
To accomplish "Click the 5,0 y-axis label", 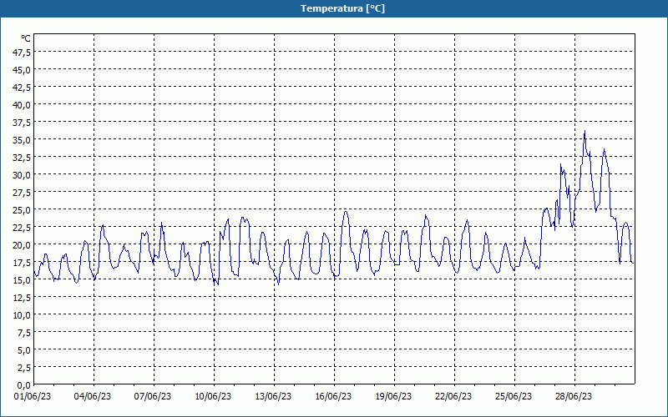I will coord(24,350).
